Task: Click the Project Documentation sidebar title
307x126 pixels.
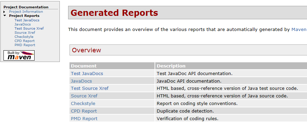Action: pyautogui.click(x=26, y=7)
